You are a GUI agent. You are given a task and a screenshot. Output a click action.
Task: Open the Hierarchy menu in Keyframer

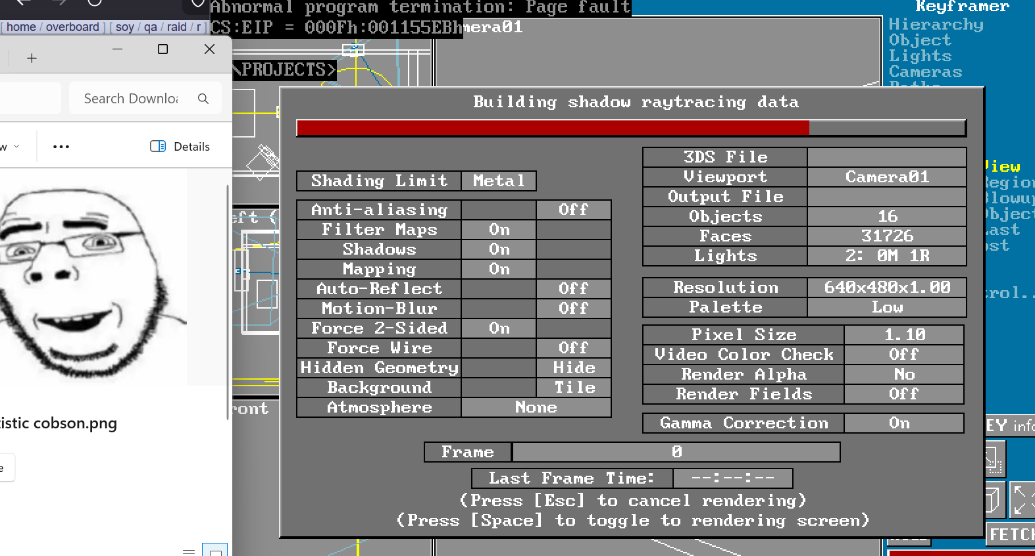pyautogui.click(x=936, y=25)
